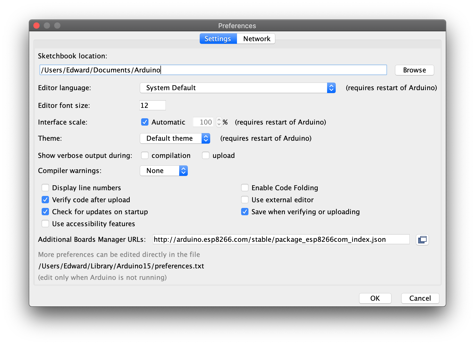Close the Preferences window with red button
The width and height of the screenshot is (475, 345).
[x=36, y=26]
